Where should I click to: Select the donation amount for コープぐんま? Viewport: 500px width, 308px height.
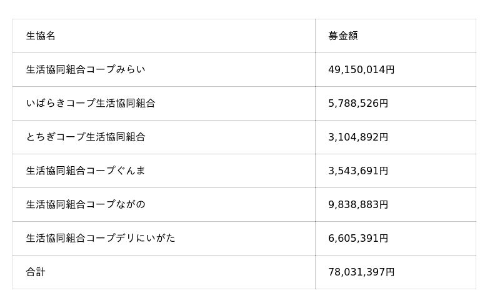[x=358, y=171]
